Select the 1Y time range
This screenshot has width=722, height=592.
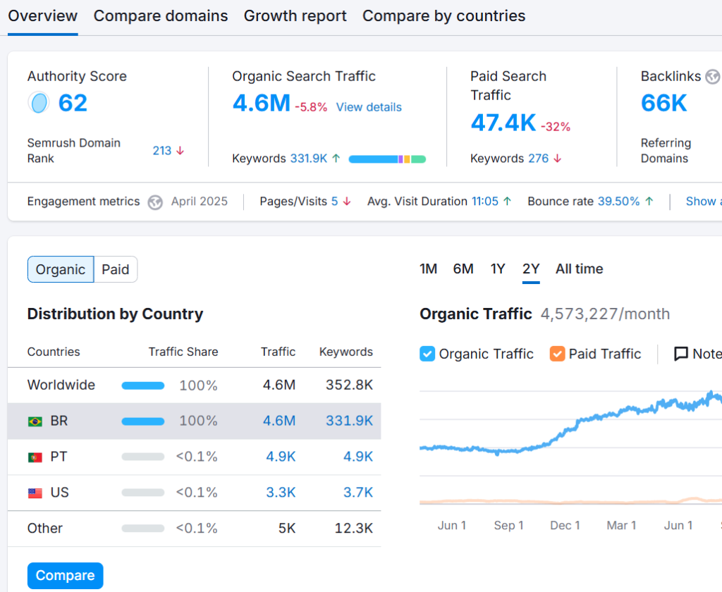(498, 269)
